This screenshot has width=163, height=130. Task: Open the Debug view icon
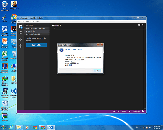click(x=21, y=46)
